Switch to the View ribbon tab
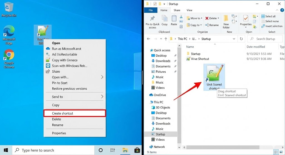 tap(189, 10)
